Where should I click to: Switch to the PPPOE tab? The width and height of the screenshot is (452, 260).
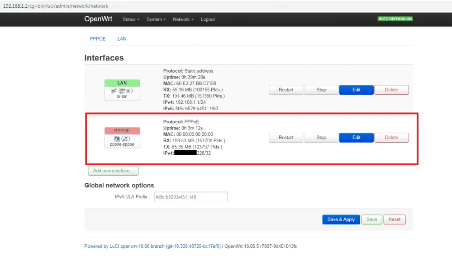pyautogui.click(x=98, y=39)
